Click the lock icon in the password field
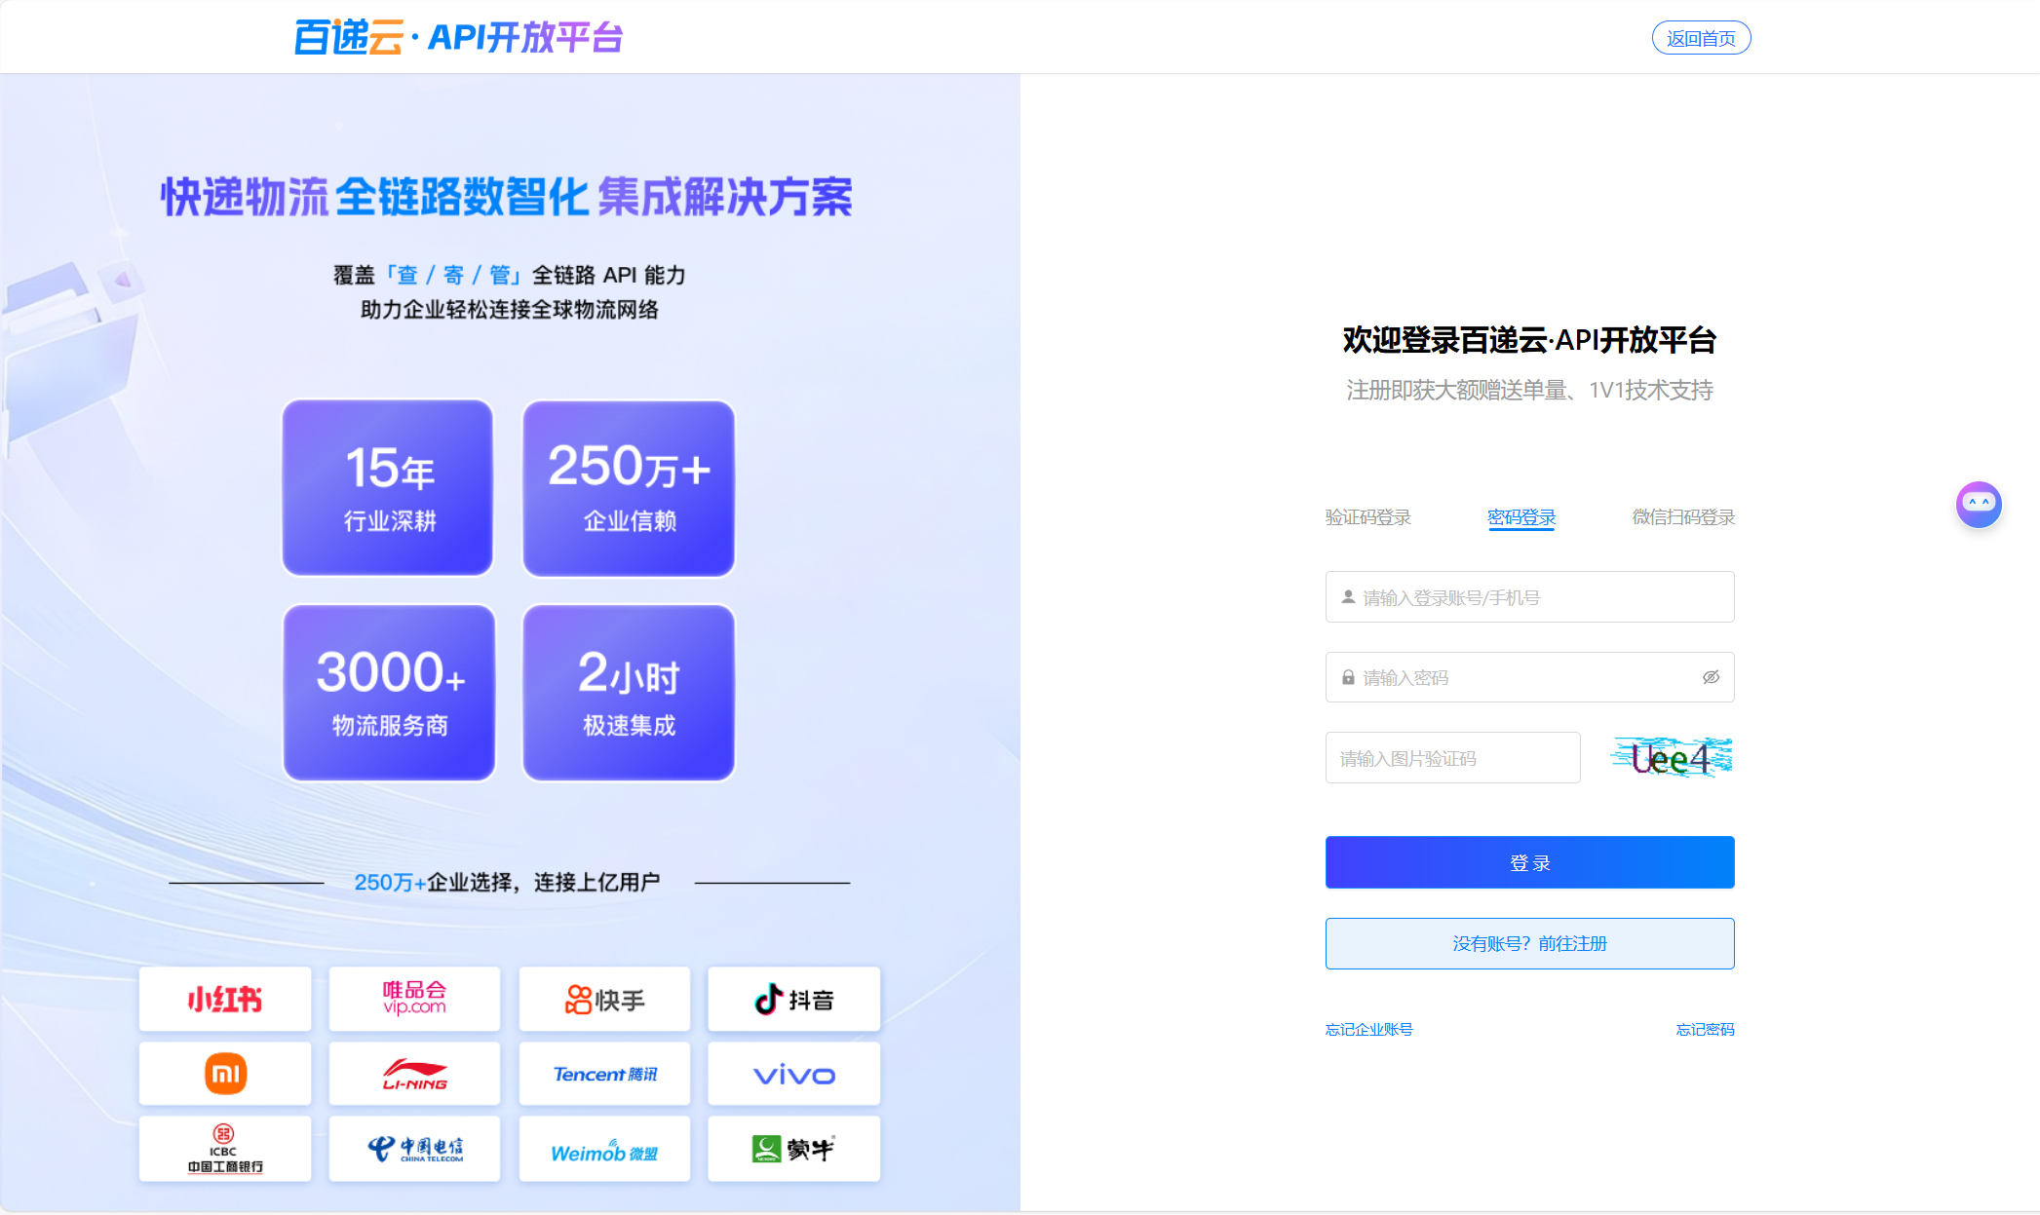2040x1215 pixels. [1346, 677]
